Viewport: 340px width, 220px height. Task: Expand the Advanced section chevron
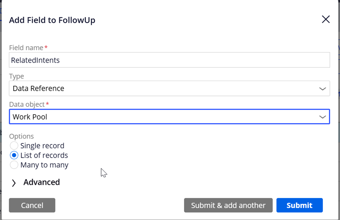click(x=14, y=183)
